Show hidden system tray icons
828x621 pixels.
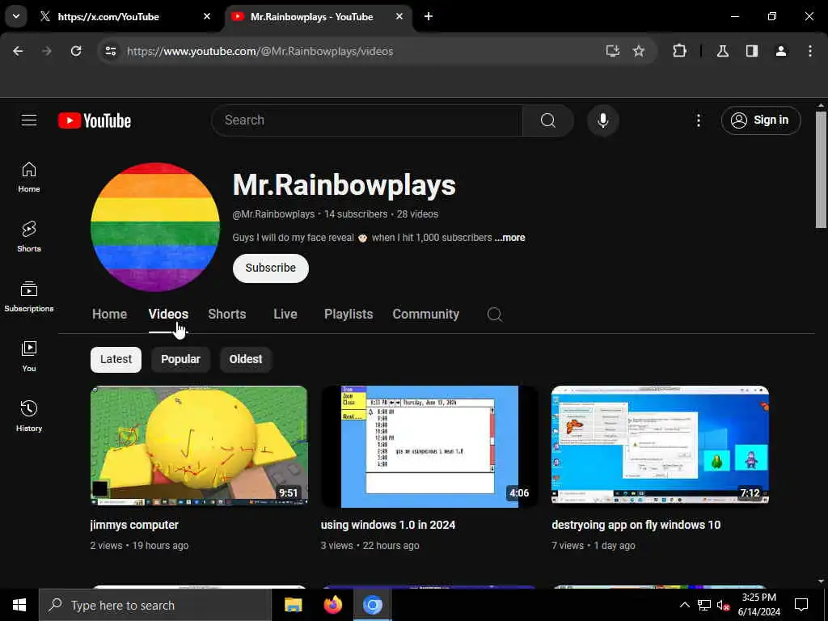684,605
